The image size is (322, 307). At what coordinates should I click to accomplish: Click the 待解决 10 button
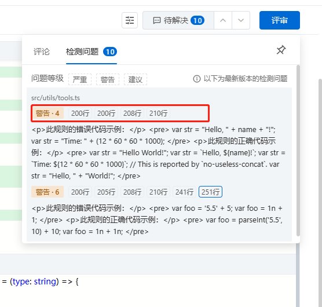(x=178, y=20)
